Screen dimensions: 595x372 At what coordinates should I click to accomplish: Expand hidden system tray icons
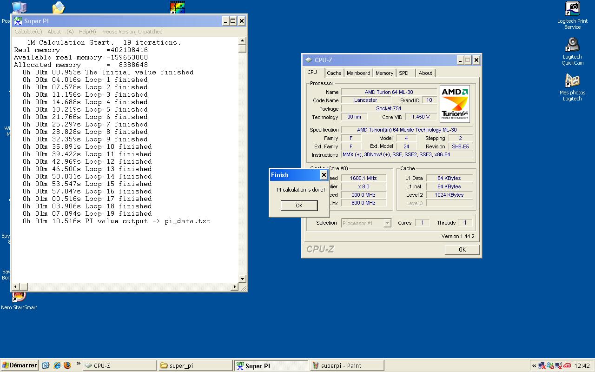click(534, 366)
